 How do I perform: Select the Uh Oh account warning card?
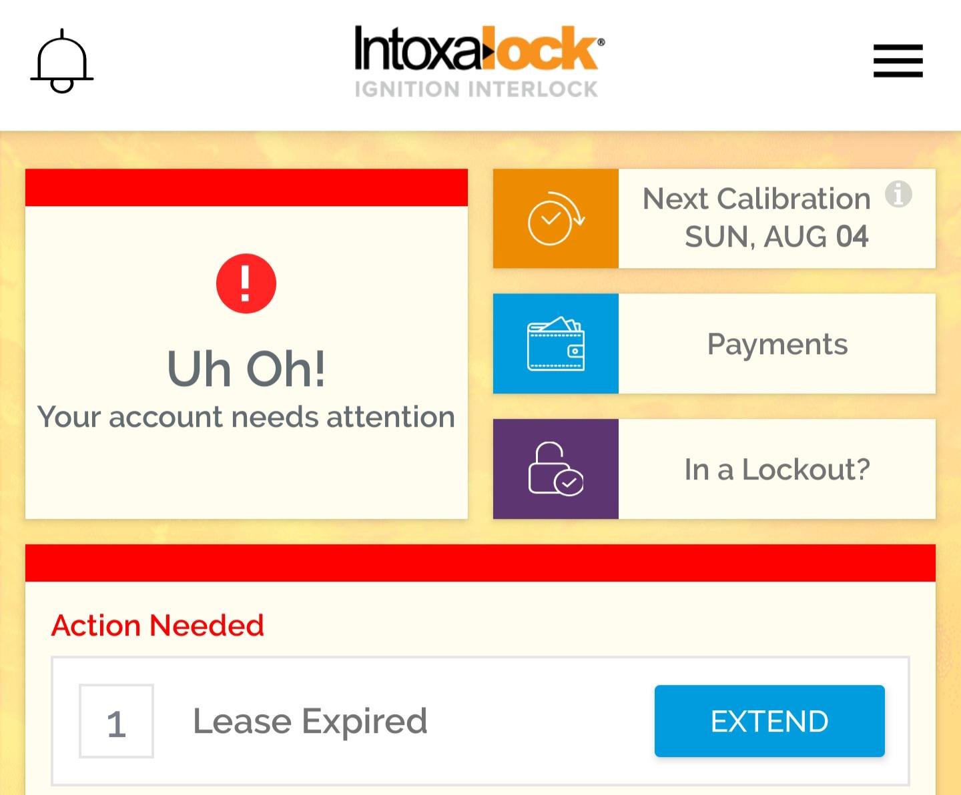coord(246,343)
